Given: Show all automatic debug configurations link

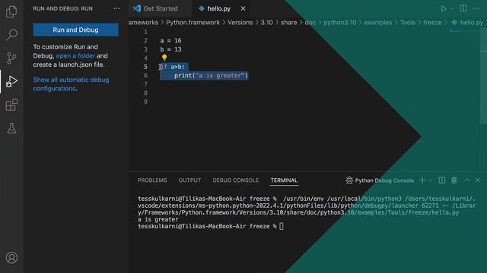Looking at the screenshot, I should [71, 84].
